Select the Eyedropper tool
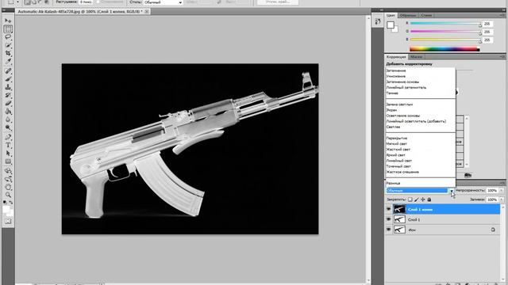 [x=8, y=62]
